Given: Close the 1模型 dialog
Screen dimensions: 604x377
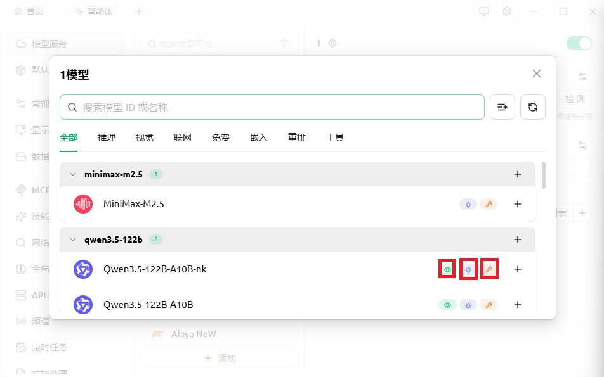Looking at the screenshot, I should coord(537,73).
